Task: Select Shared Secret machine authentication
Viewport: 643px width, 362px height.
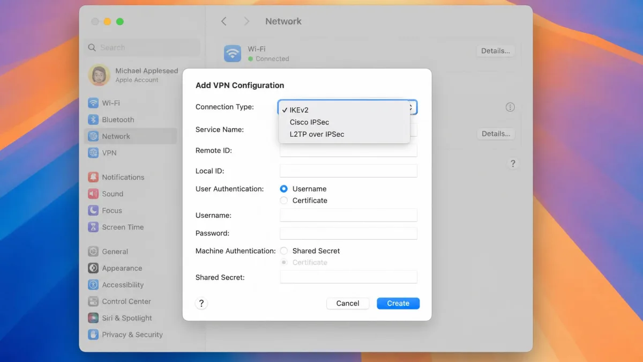Action: tap(284, 251)
